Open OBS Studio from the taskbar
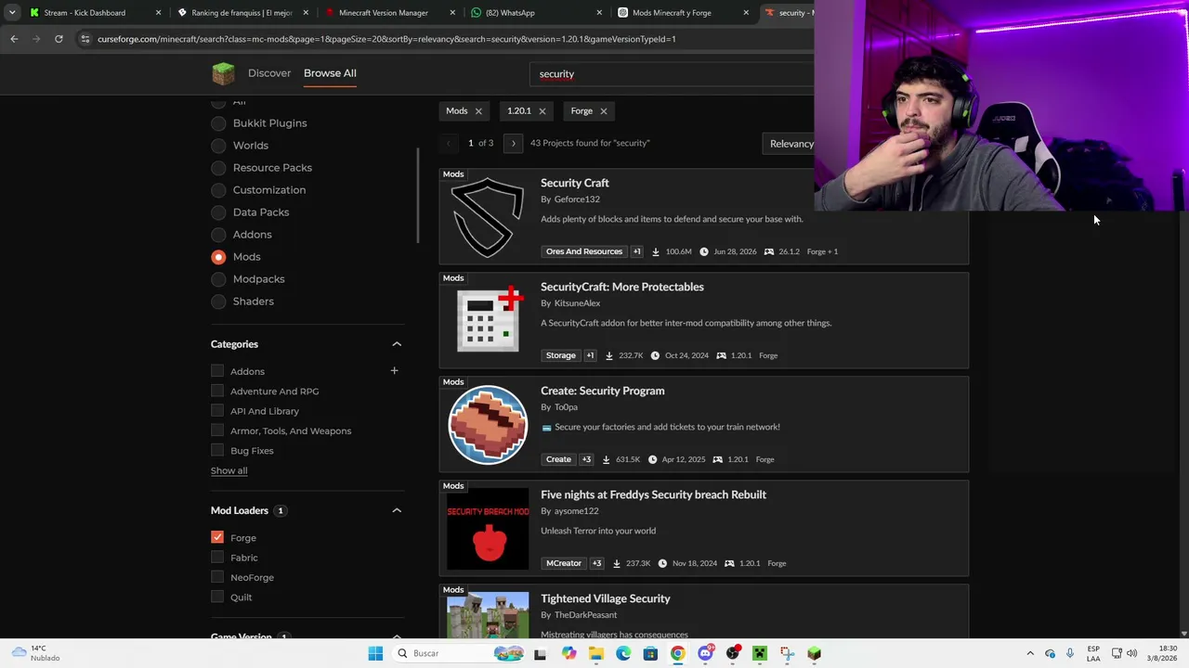The image size is (1189, 668). 733,653
